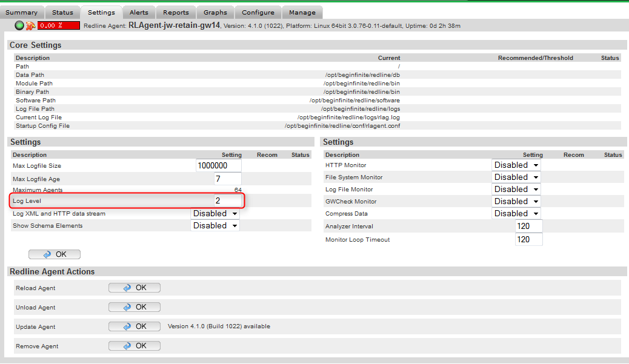629x364 pixels.
Task: Click the red 0.00 % usage bar
Action: 59,25
